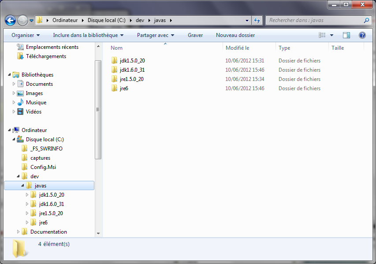376x264 pixels.
Task: Click the Nouveau dossier button
Action: click(235, 35)
